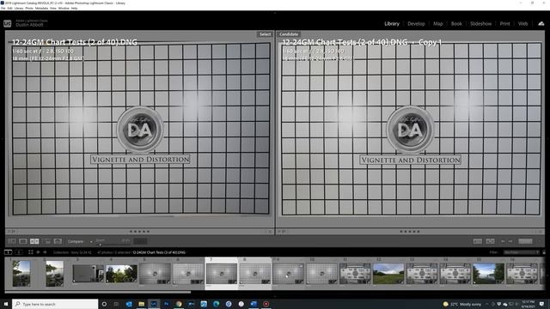Expand the hidden right panel arrow
The width and height of the screenshot is (550, 309).
(x=548, y=139)
